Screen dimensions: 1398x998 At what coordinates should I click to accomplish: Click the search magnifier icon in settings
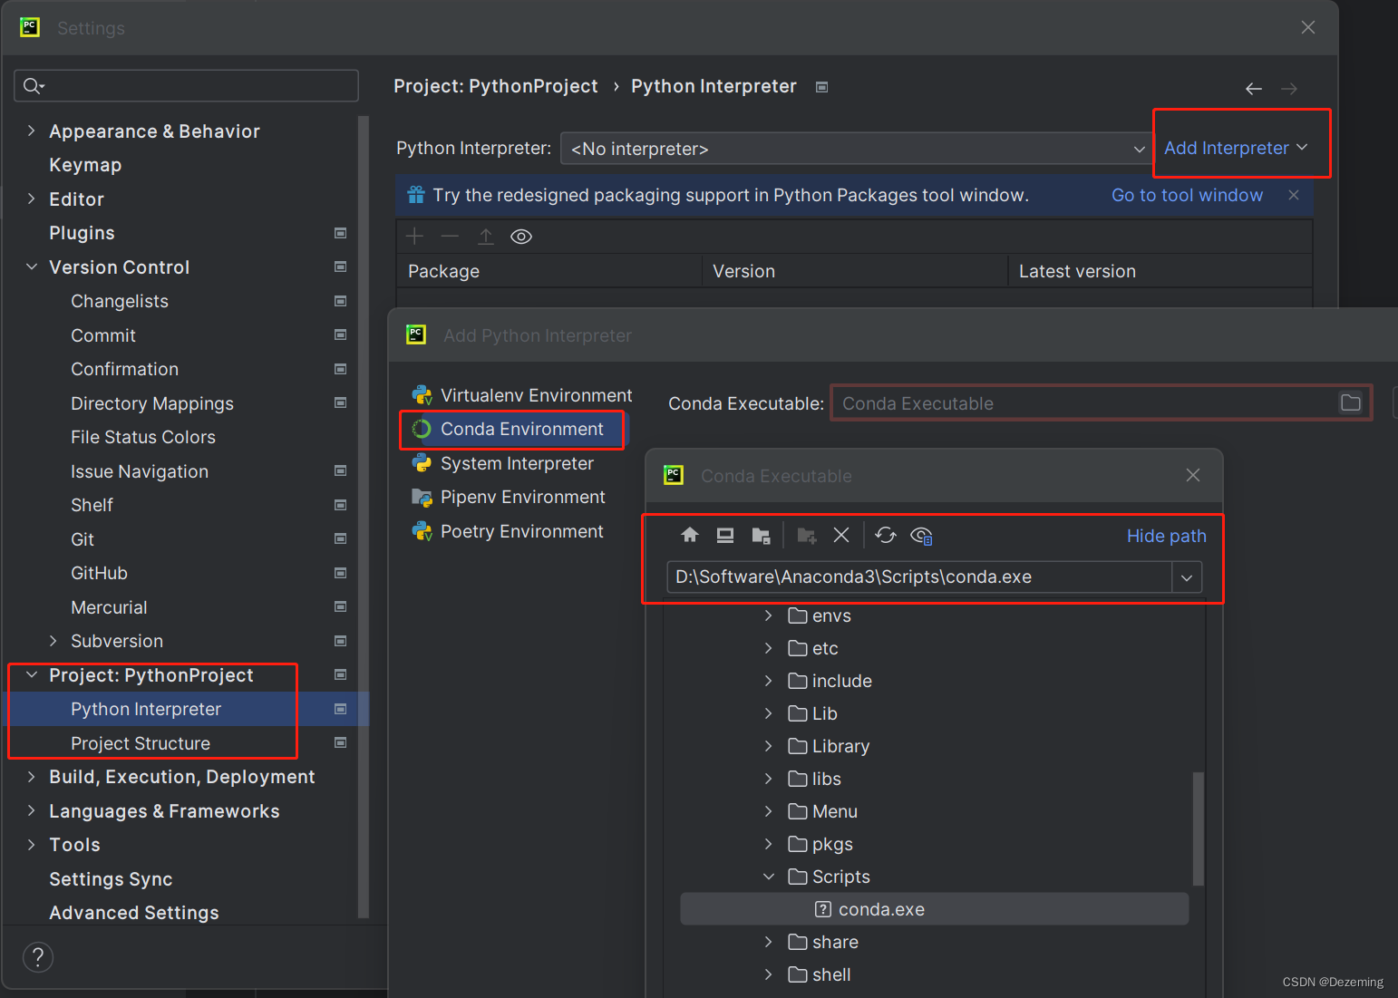pos(34,85)
